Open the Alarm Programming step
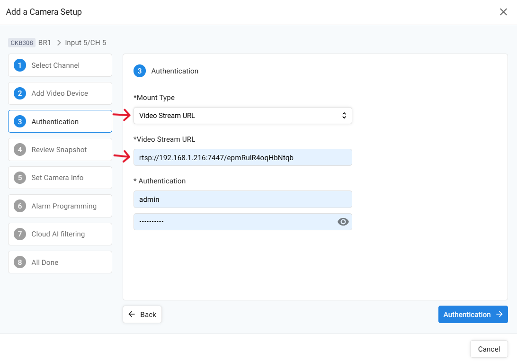517x362 pixels. (x=60, y=206)
